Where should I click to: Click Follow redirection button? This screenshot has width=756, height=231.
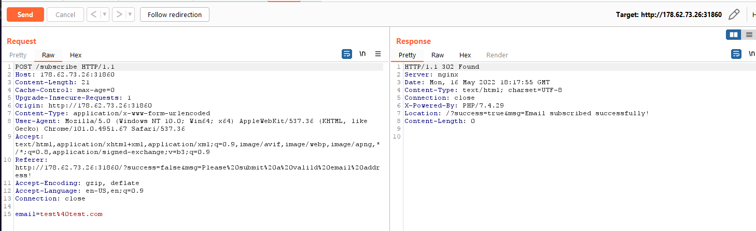coord(174,14)
